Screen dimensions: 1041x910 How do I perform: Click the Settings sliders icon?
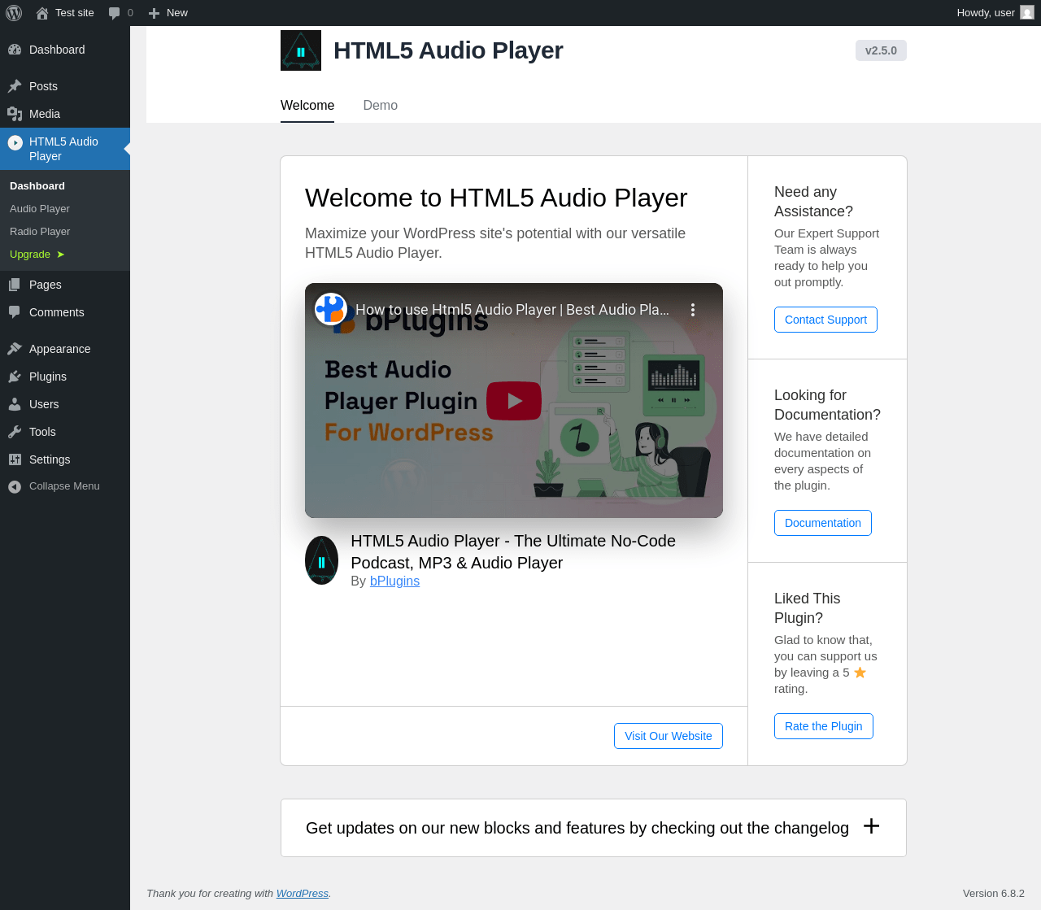pos(15,459)
